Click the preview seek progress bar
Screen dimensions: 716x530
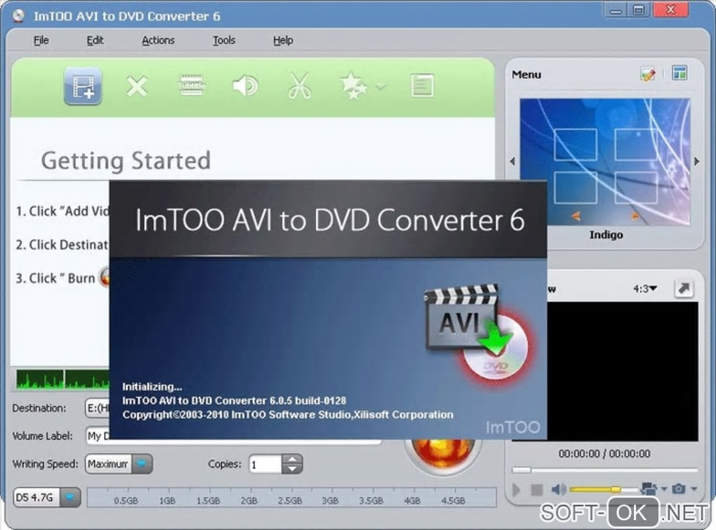pyautogui.click(x=604, y=470)
